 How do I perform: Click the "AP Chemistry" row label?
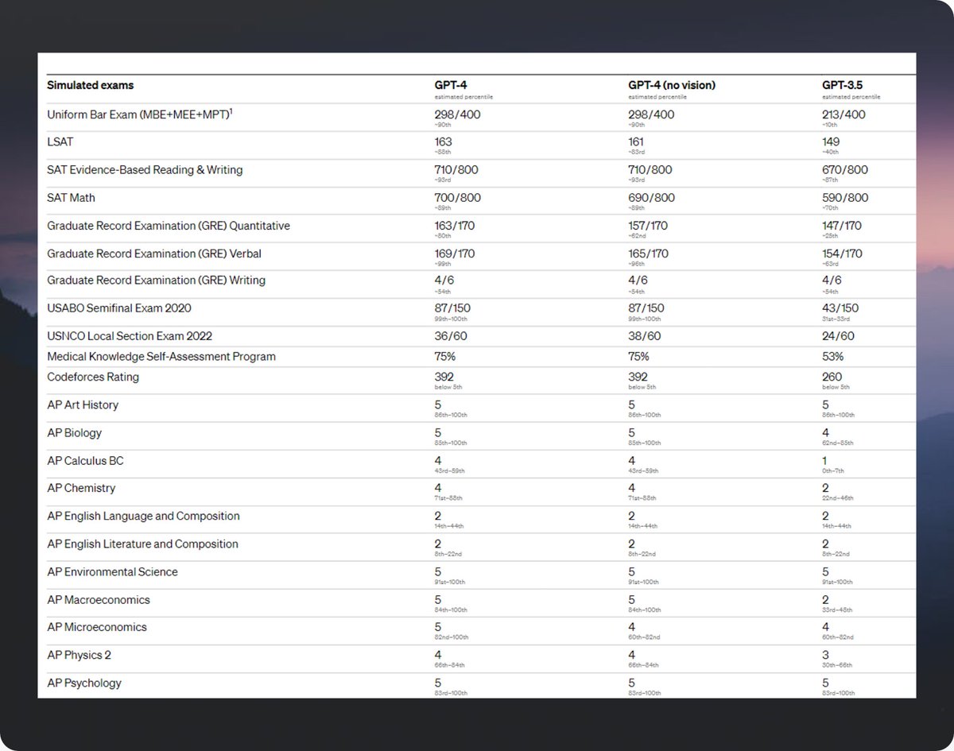[x=81, y=488]
